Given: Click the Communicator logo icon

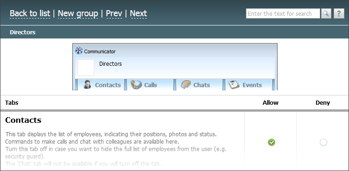Looking at the screenshot, I should 79,51.
